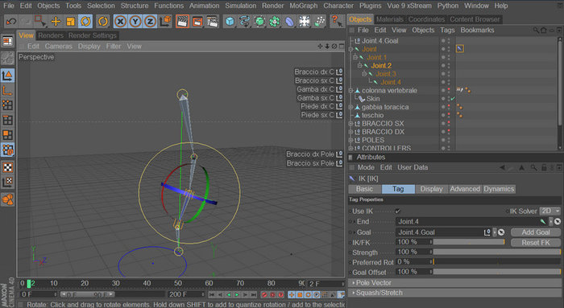Open the Help question-mark tool

(x=336, y=22)
